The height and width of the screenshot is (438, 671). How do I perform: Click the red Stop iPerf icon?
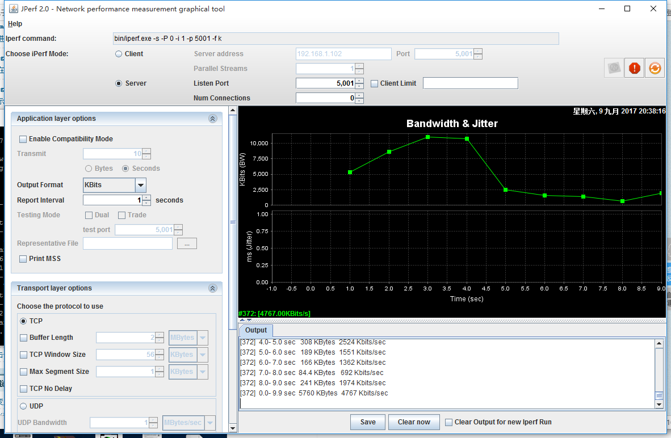coord(634,68)
